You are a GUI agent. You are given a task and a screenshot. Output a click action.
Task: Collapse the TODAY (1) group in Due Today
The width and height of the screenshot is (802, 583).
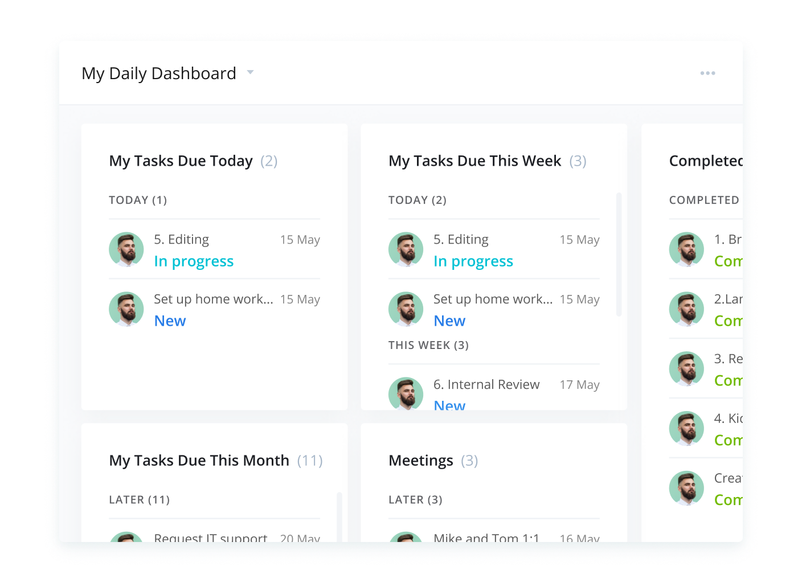click(x=138, y=200)
